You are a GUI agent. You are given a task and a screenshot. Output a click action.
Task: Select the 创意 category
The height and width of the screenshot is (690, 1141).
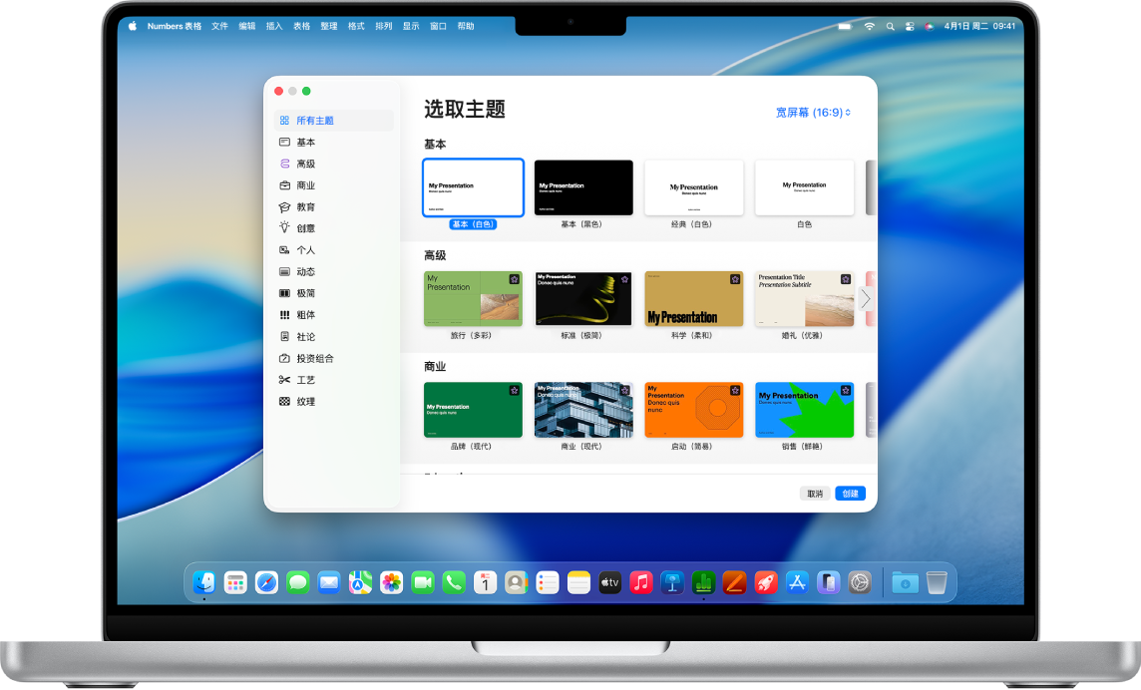(x=305, y=227)
